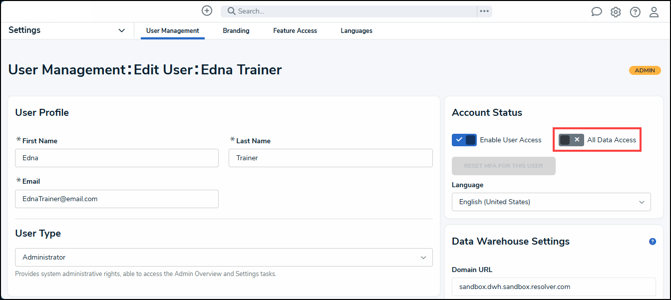Viewport: 671px width, 300px height.
Task: Switch to Languages tab
Action: click(356, 31)
